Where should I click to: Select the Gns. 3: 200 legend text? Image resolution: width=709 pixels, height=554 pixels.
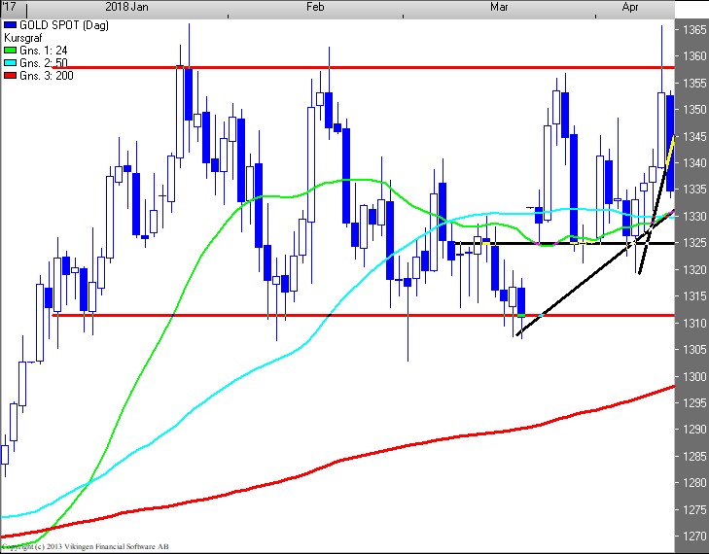pyautogui.click(x=46, y=76)
